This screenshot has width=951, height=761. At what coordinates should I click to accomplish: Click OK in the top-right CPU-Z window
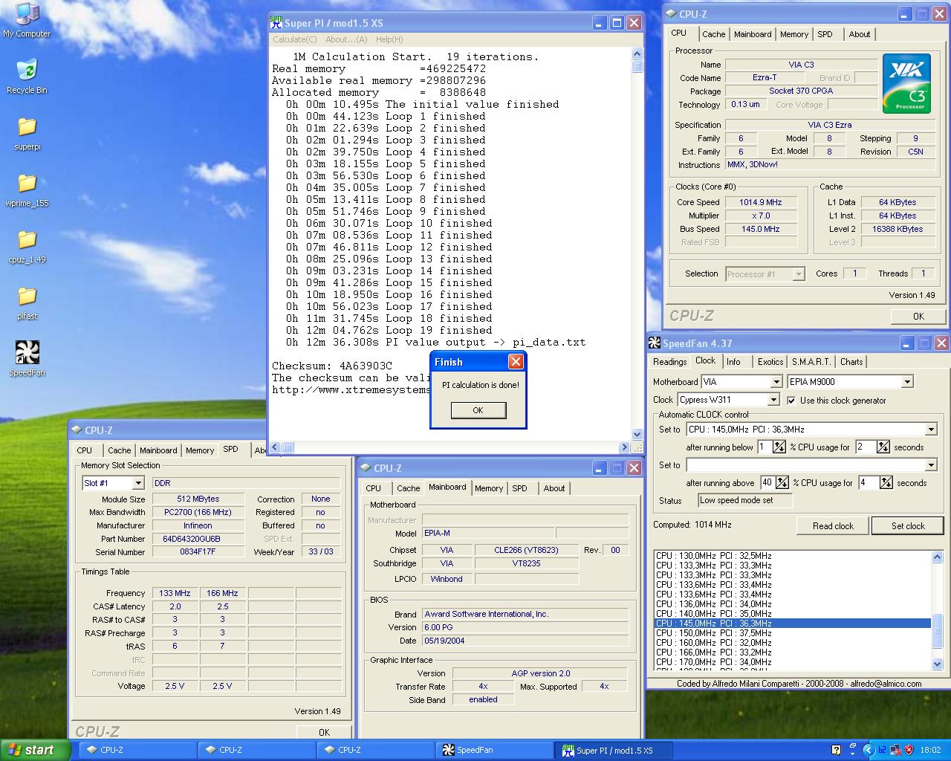[918, 316]
